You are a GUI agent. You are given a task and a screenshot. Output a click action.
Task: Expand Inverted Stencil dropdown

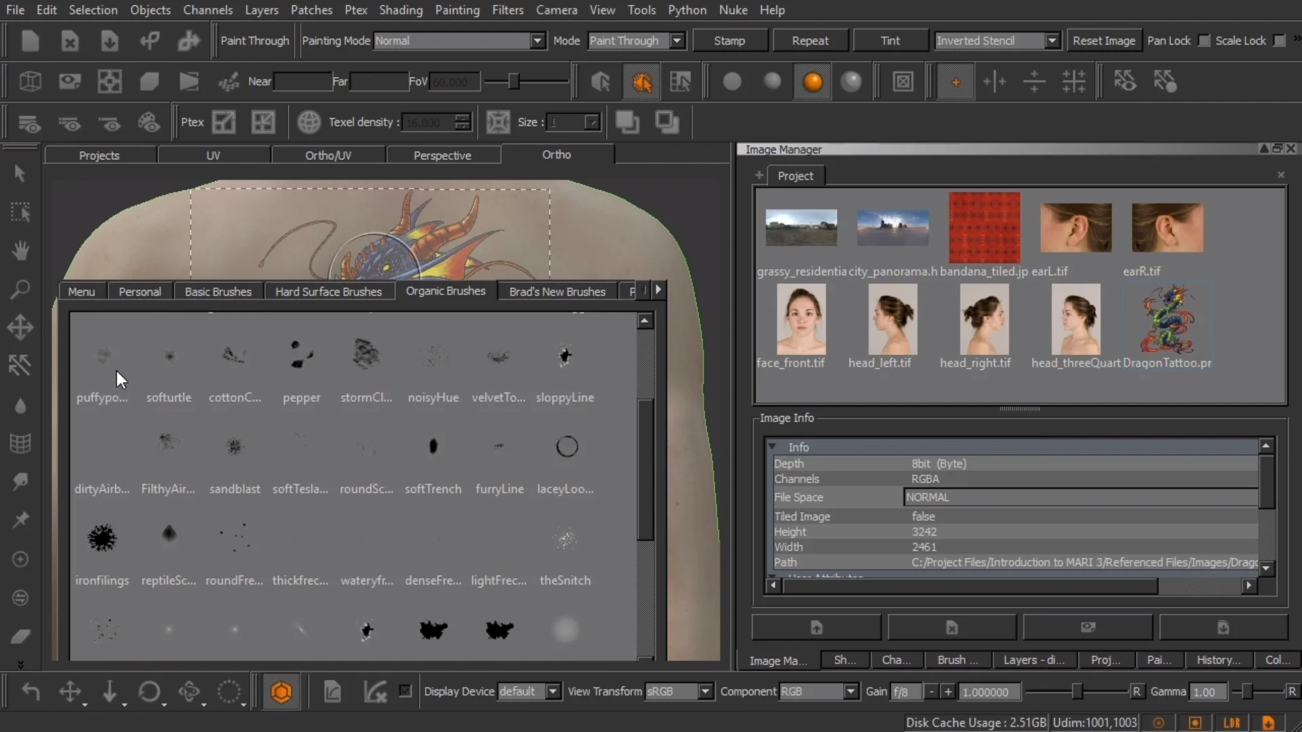pos(1052,40)
